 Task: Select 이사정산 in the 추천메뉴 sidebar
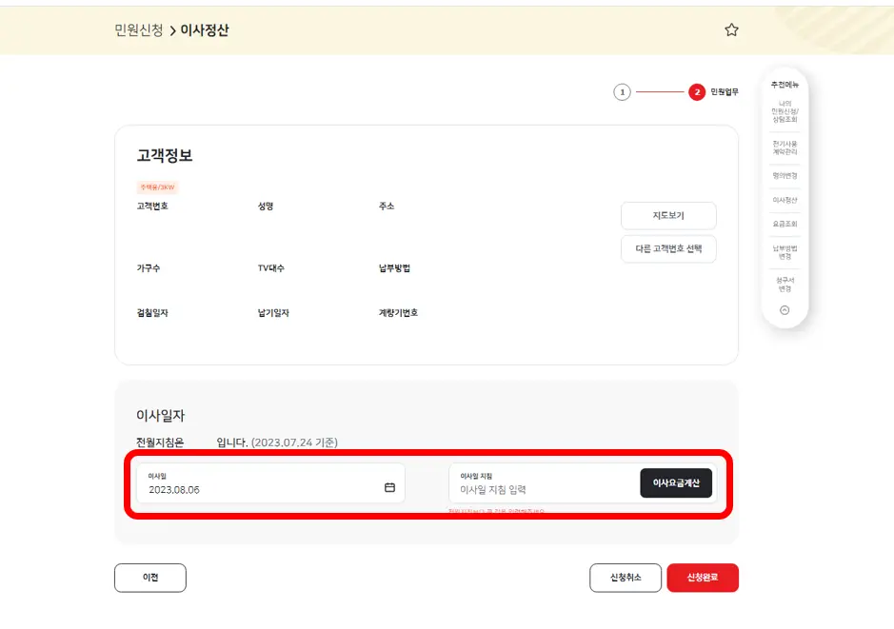coord(785,202)
